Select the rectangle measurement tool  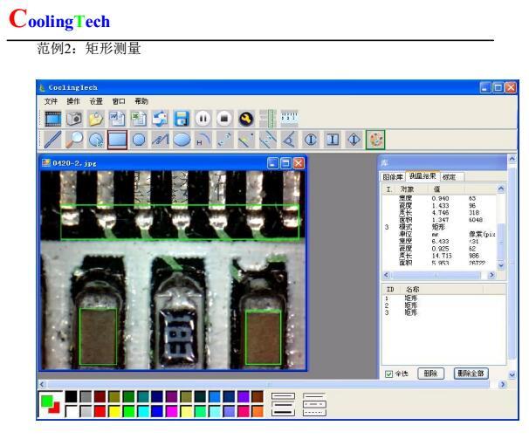(x=117, y=140)
